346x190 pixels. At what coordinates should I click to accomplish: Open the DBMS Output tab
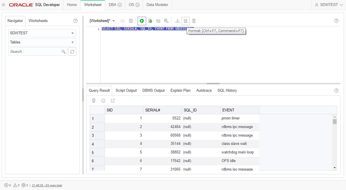click(153, 91)
